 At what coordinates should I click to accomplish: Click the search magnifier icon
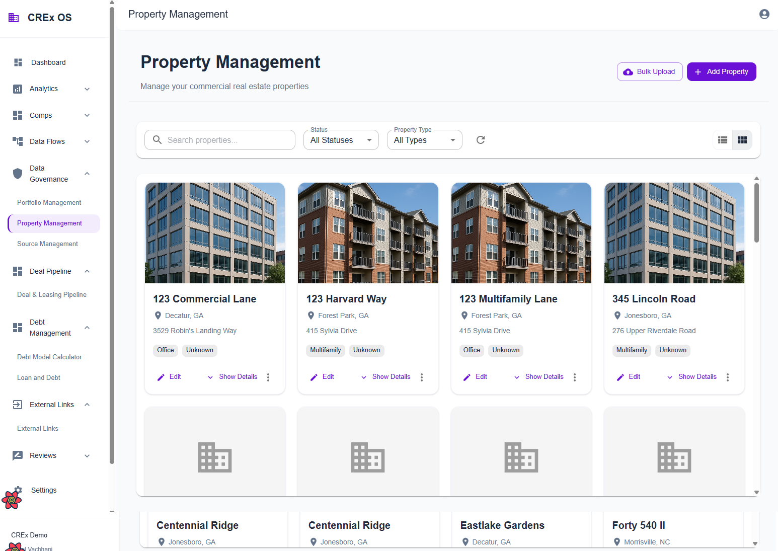(x=157, y=140)
